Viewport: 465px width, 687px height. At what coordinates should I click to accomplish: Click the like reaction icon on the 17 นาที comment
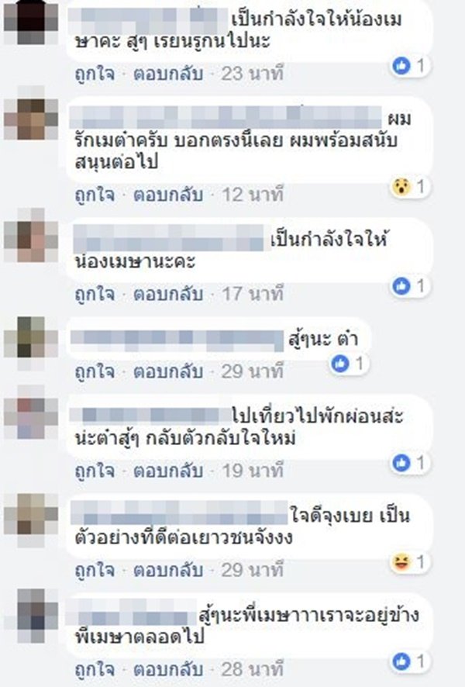[x=401, y=286]
